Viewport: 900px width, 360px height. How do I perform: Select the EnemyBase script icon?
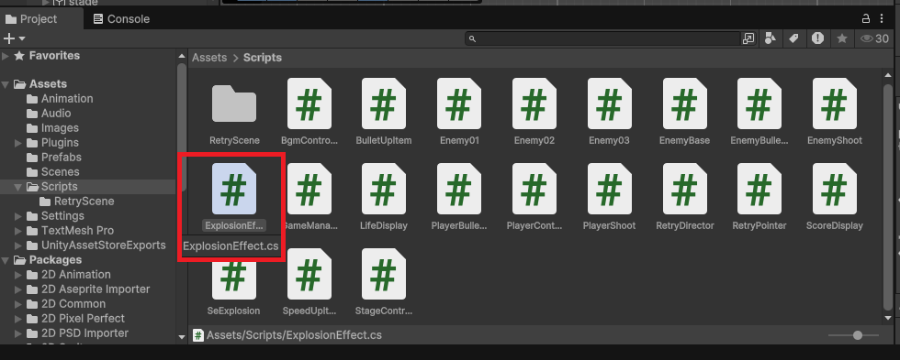pos(684,104)
